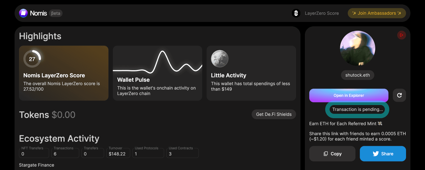
Task: Click the refresh score icon button
Action: click(x=399, y=95)
